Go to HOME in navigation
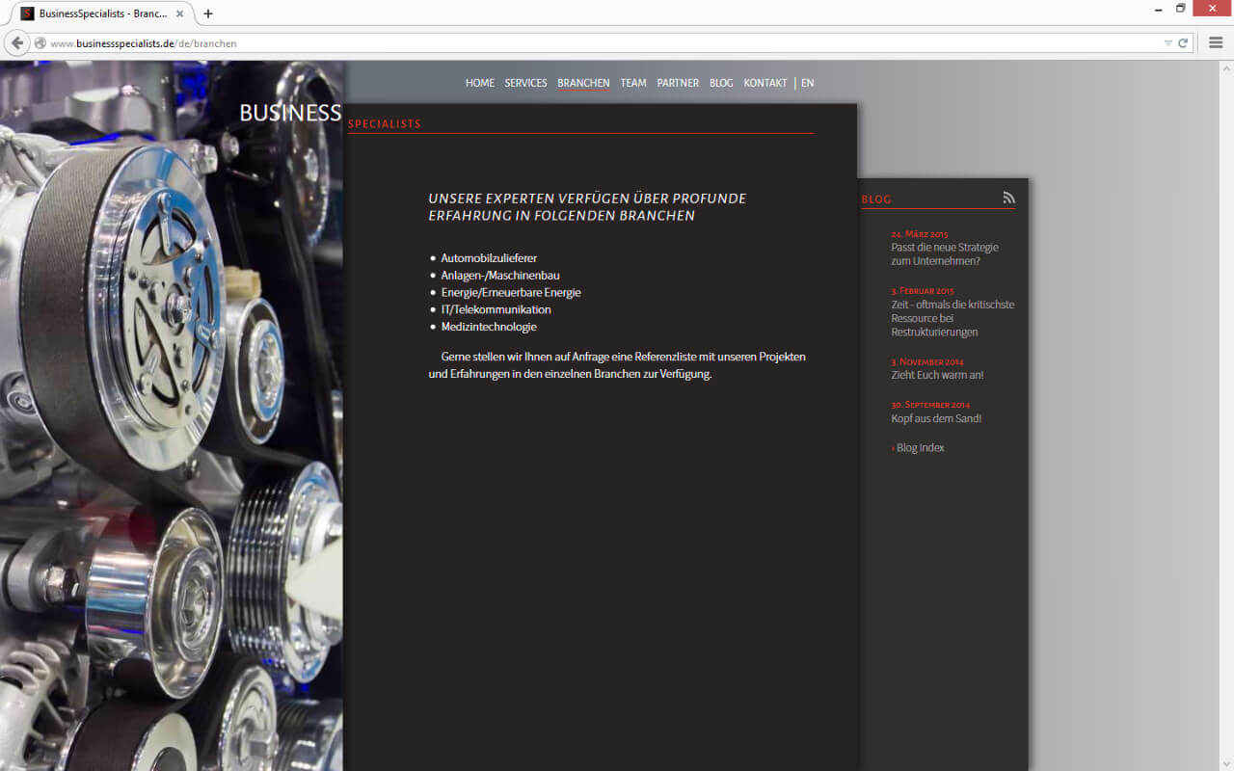The image size is (1234, 771). point(480,83)
